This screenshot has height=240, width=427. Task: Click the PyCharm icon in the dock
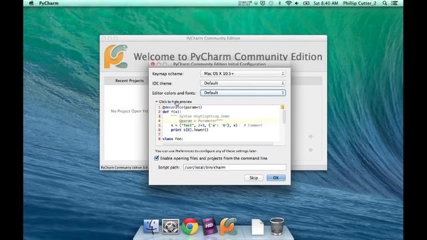click(228, 226)
